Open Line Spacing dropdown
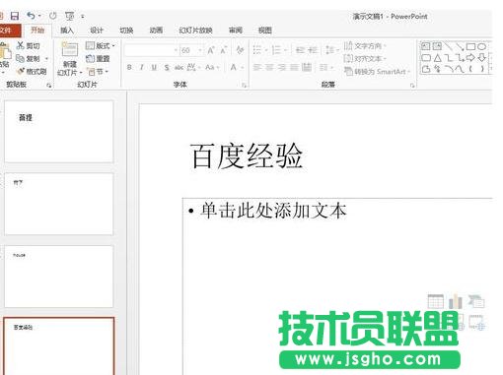This screenshot has height=375, width=503. 331,50
